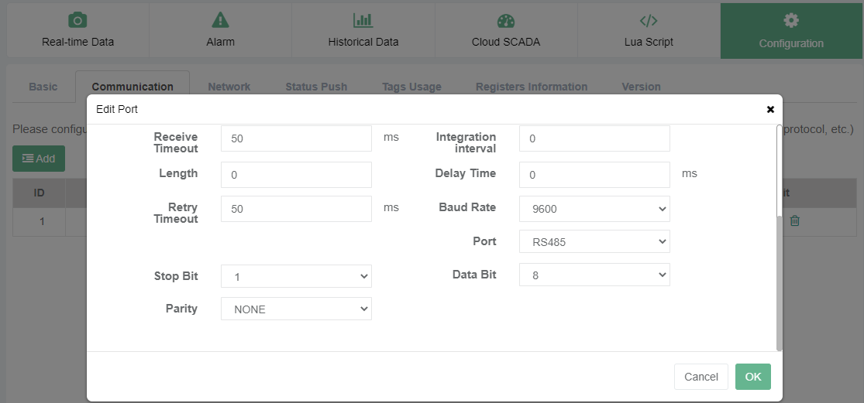This screenshot has width=864, height=403.
Task: Click the Cancel button
Action: 700,377
